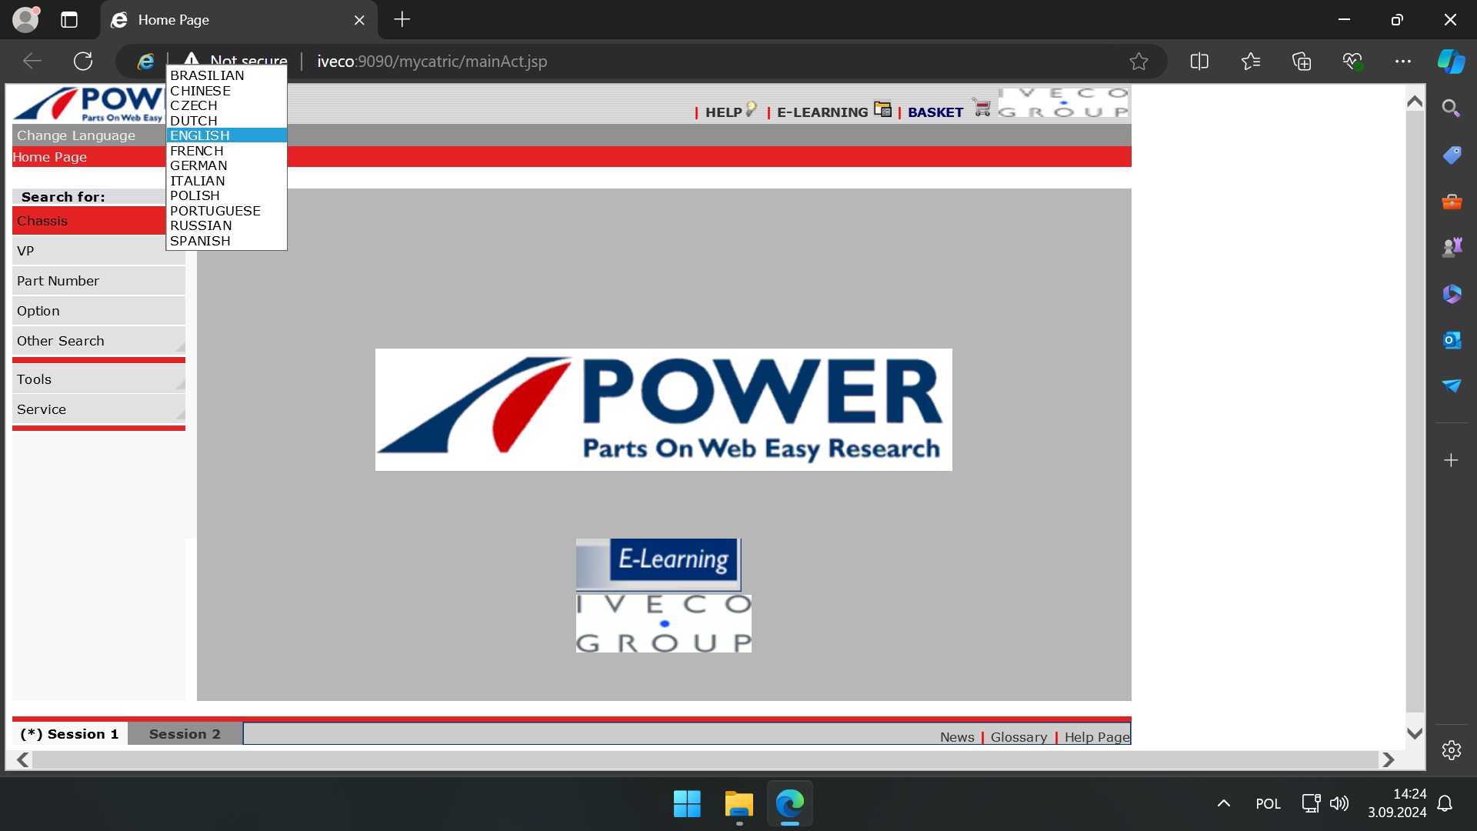The width and height of the screenshot is (1477, 831).
Task: Select GERMAN language option
Action: coord(226,165)
